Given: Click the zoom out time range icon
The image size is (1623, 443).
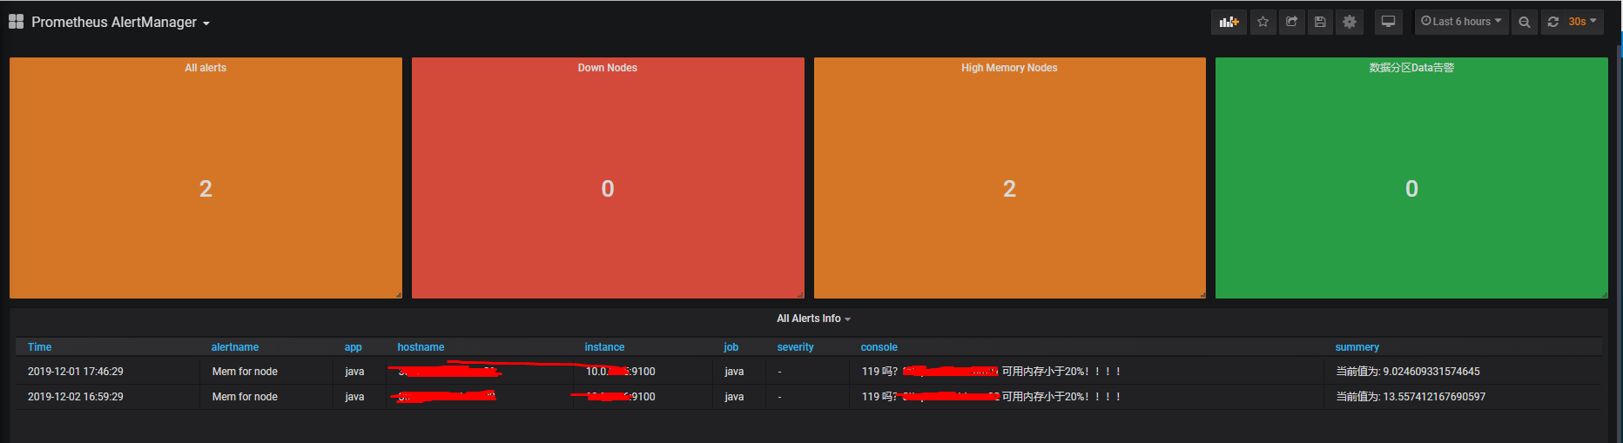Looking at the screenshot, I should [1524, 22].
